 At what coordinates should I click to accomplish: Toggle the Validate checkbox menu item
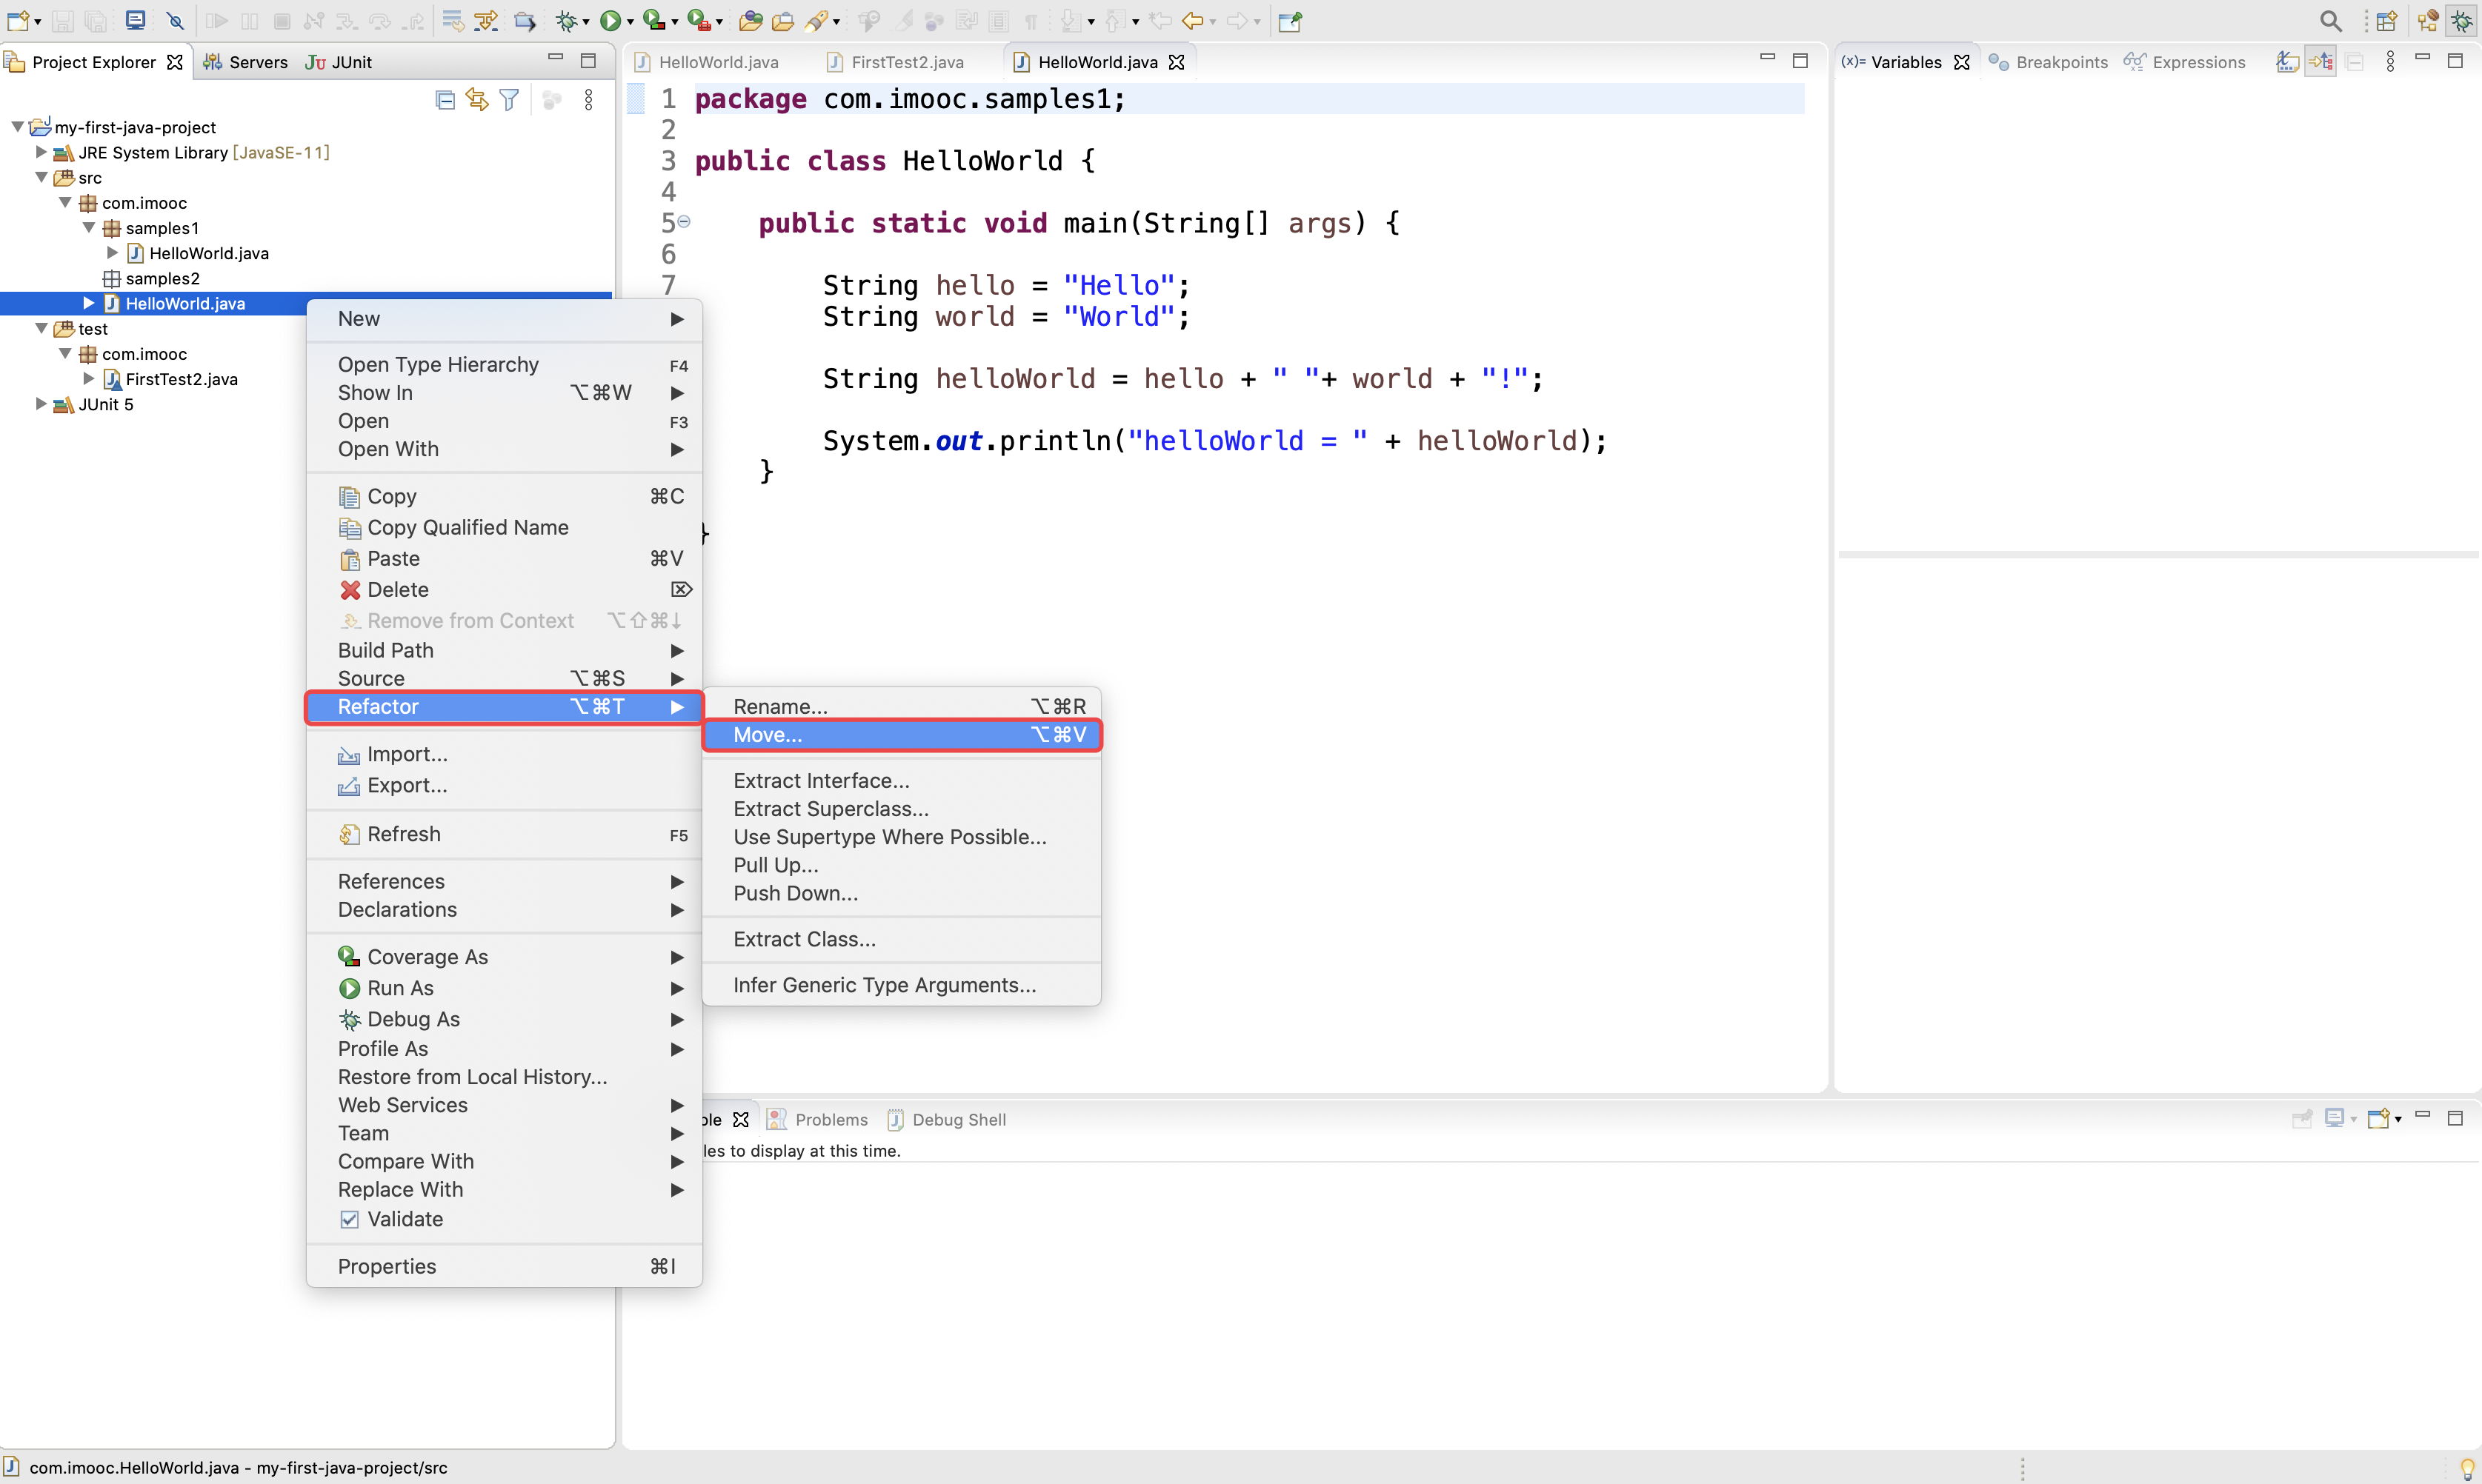click(349, 1219)
